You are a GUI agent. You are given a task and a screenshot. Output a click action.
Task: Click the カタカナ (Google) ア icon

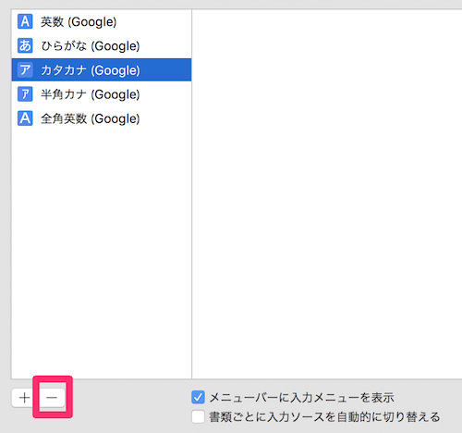pyautogui.click(x=25, y=69)
